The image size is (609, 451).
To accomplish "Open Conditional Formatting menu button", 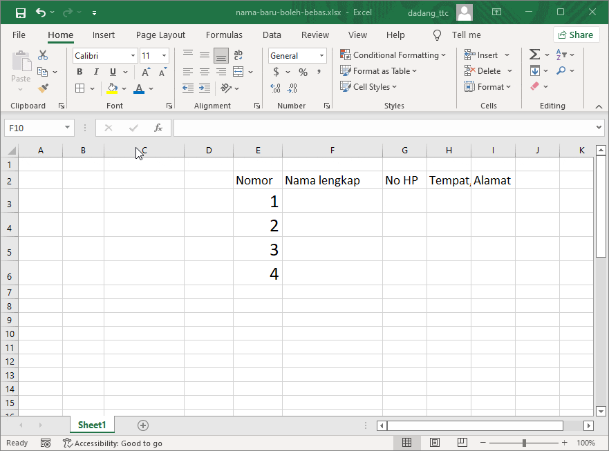I will (393, 55).
